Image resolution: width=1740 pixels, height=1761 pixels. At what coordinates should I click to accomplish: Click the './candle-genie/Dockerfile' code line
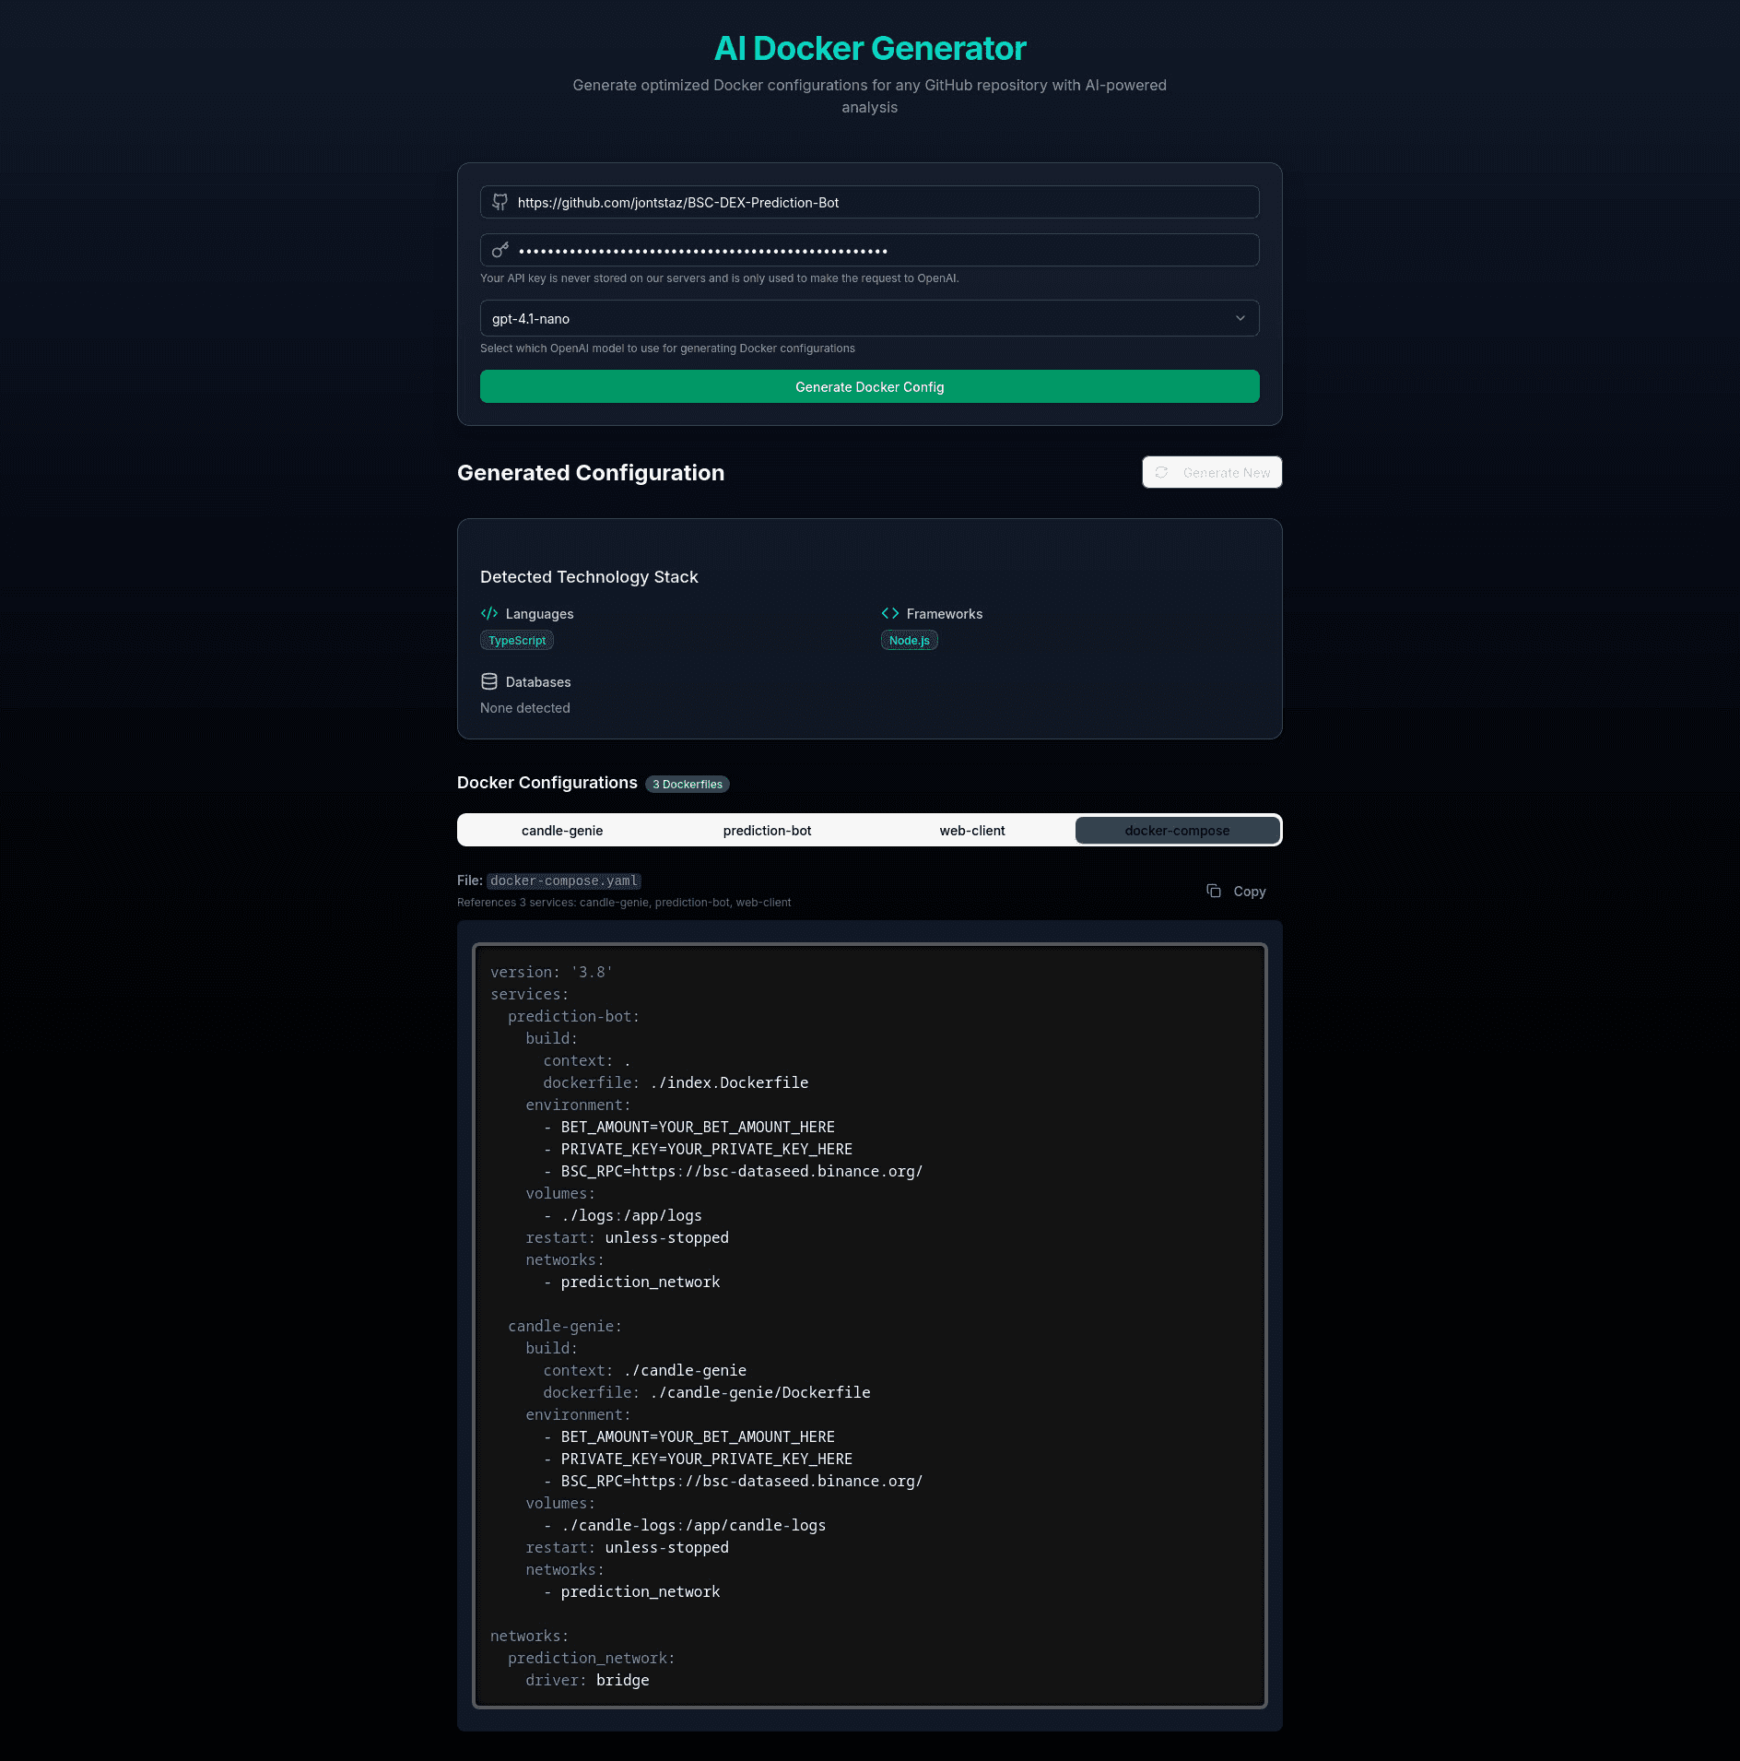(707, 1392)
